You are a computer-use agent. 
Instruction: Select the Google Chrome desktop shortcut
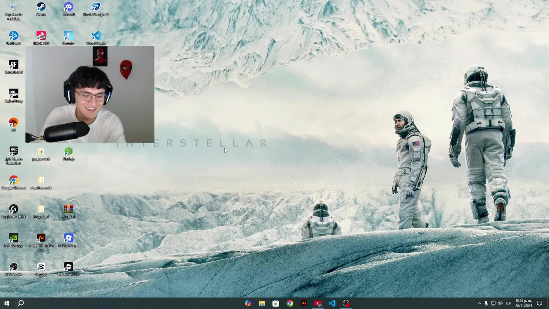(14, 183)
